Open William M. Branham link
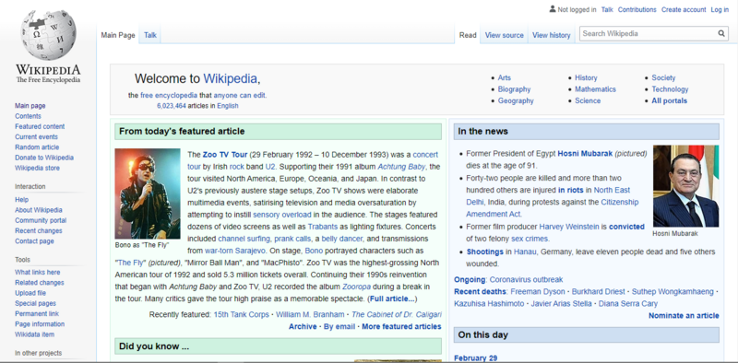Screen dimensions: 738x363 click(x=310, y=314)
